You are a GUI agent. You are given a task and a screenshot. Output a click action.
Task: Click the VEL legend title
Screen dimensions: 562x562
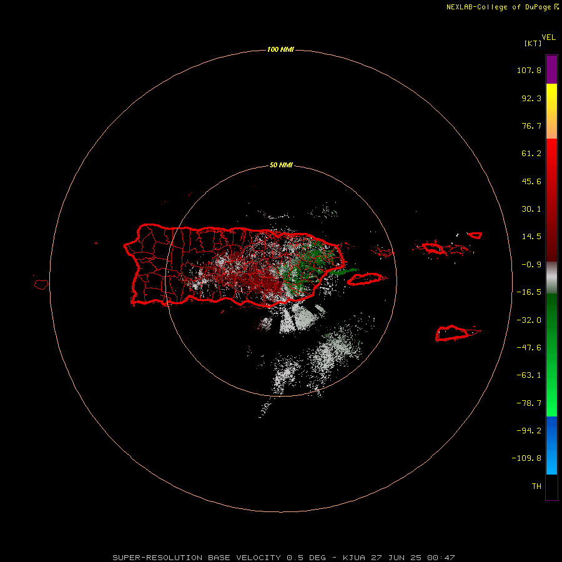549,37
